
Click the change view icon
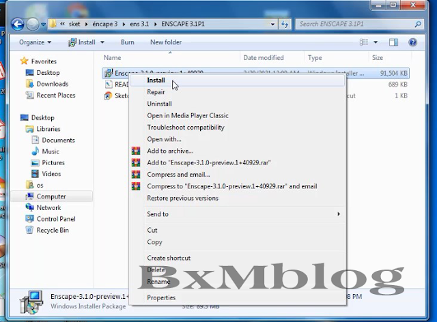click(364, 42)
